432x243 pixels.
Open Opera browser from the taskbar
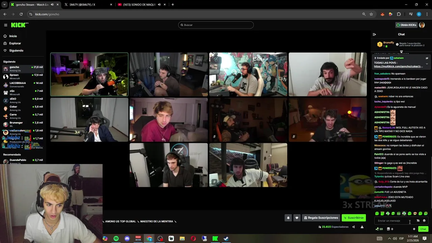click(193, 239)
